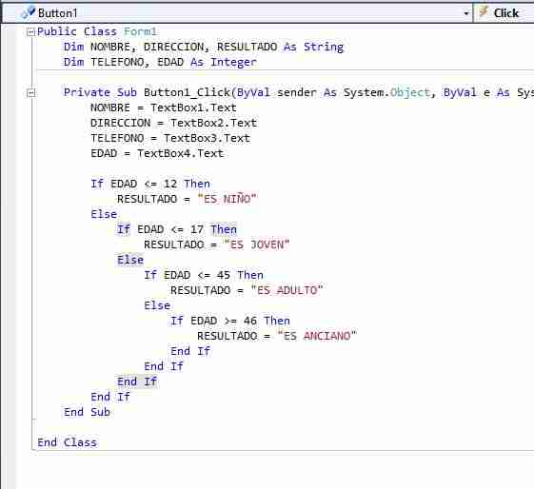Place the cursor on the Form1 class name

pyautogui.click(x=140, y=31)
